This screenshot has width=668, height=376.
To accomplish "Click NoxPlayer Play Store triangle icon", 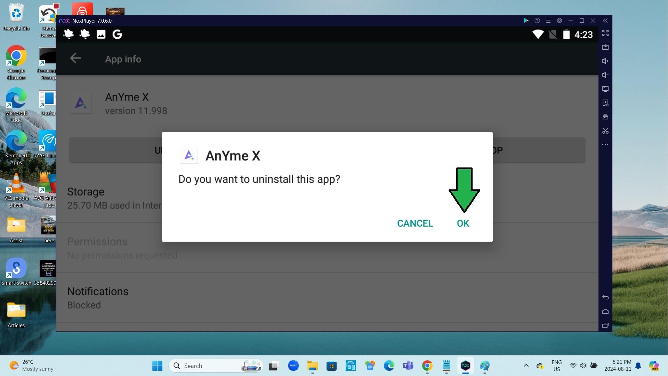I will tap(526, 21).
